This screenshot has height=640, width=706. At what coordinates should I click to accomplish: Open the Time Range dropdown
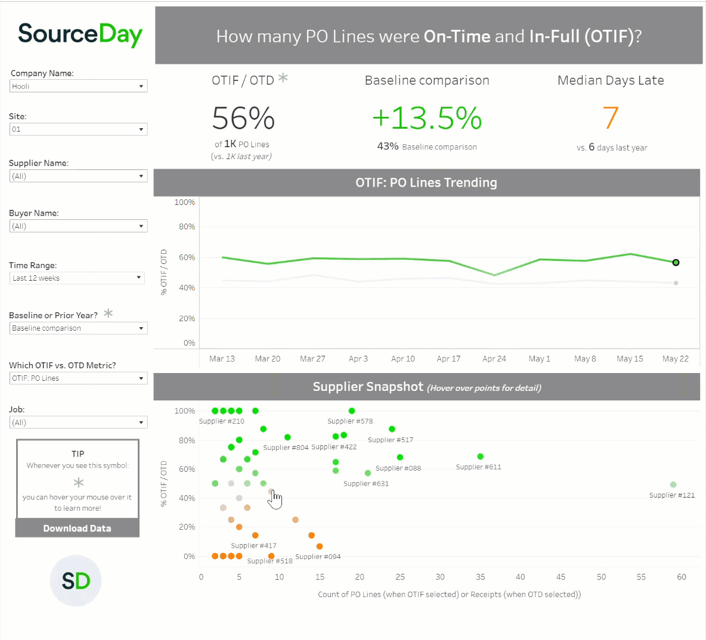point(77,278)
